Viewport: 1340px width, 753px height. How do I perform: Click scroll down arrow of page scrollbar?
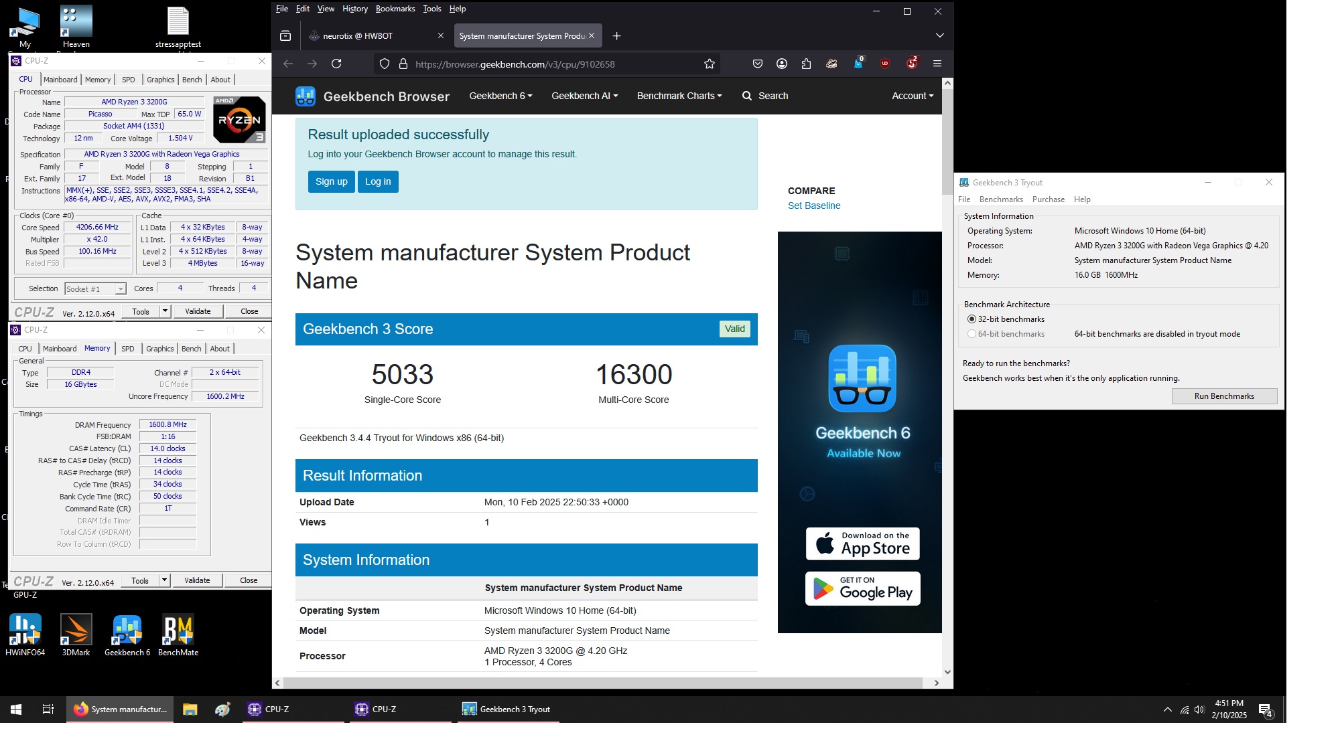click(947, 672)
